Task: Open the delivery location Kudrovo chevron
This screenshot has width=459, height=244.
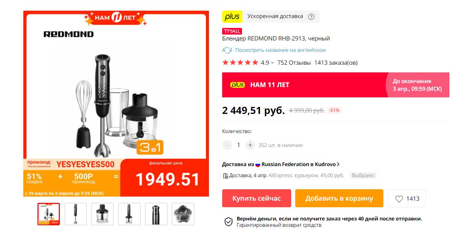Action: [x=338, y=164]
